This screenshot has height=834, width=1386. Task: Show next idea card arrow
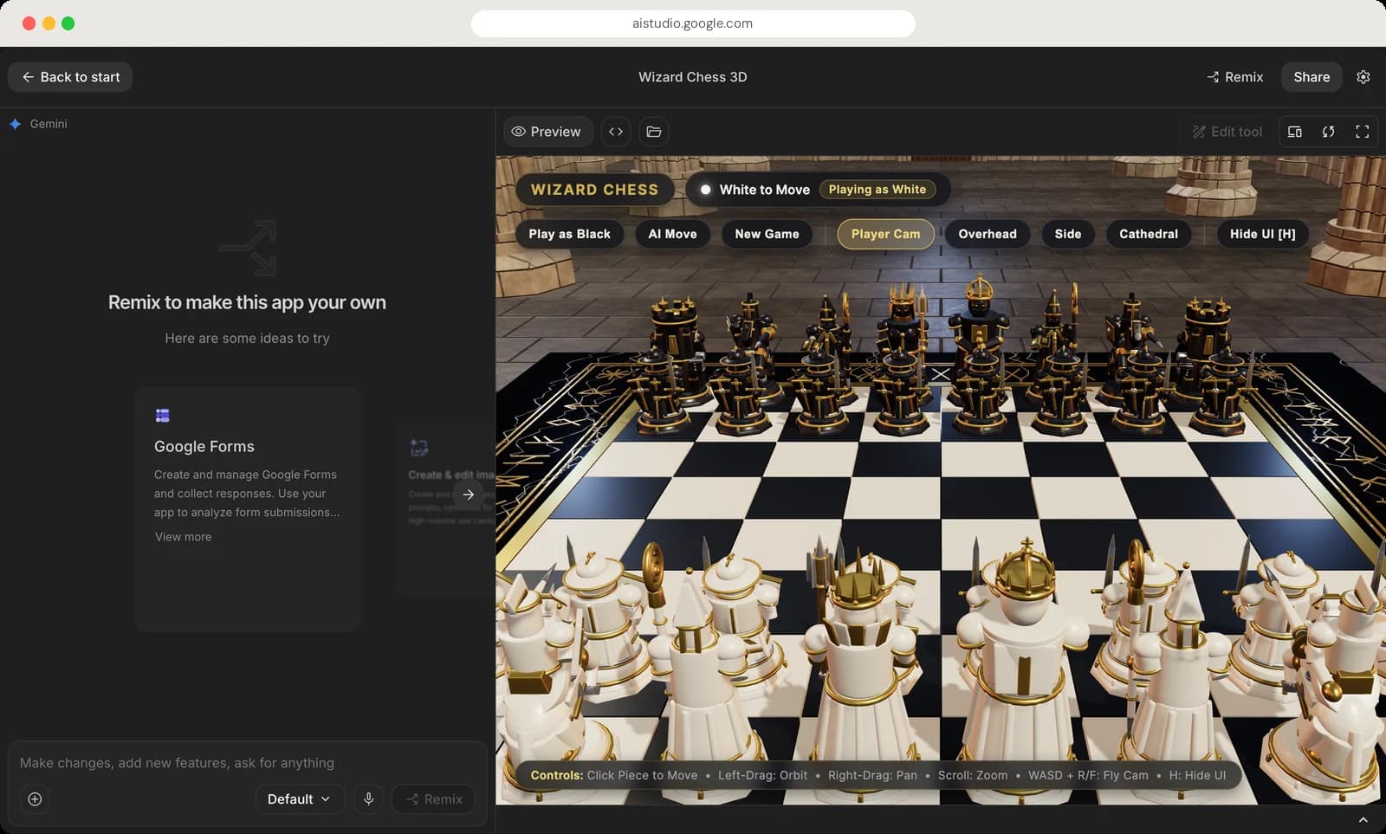468,495
